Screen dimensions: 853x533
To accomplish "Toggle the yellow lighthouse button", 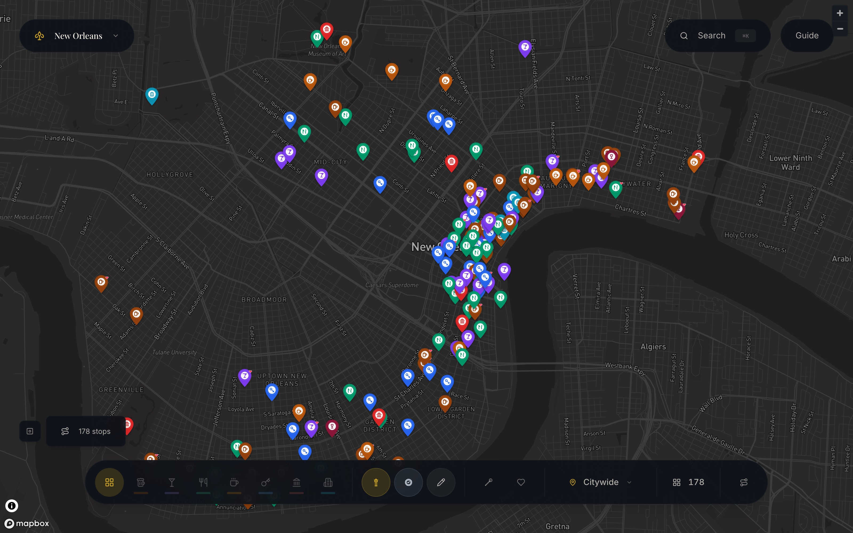I will pos(376,482).
